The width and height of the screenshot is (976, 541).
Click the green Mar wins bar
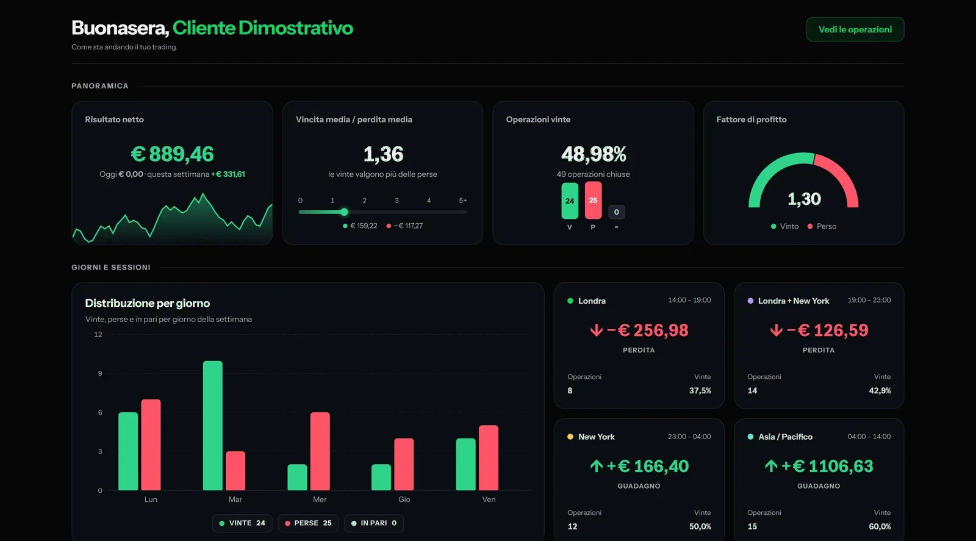click(213, 426)
